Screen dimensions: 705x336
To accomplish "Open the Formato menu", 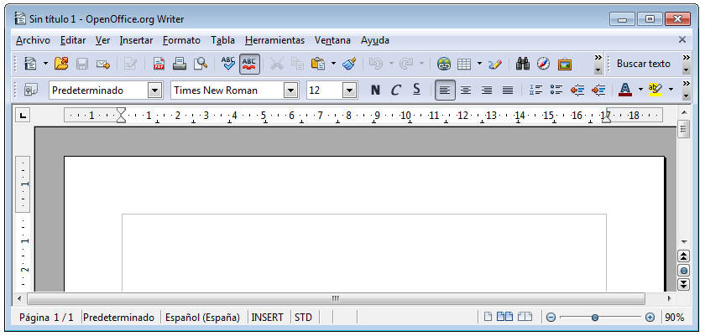I will 181,40.
